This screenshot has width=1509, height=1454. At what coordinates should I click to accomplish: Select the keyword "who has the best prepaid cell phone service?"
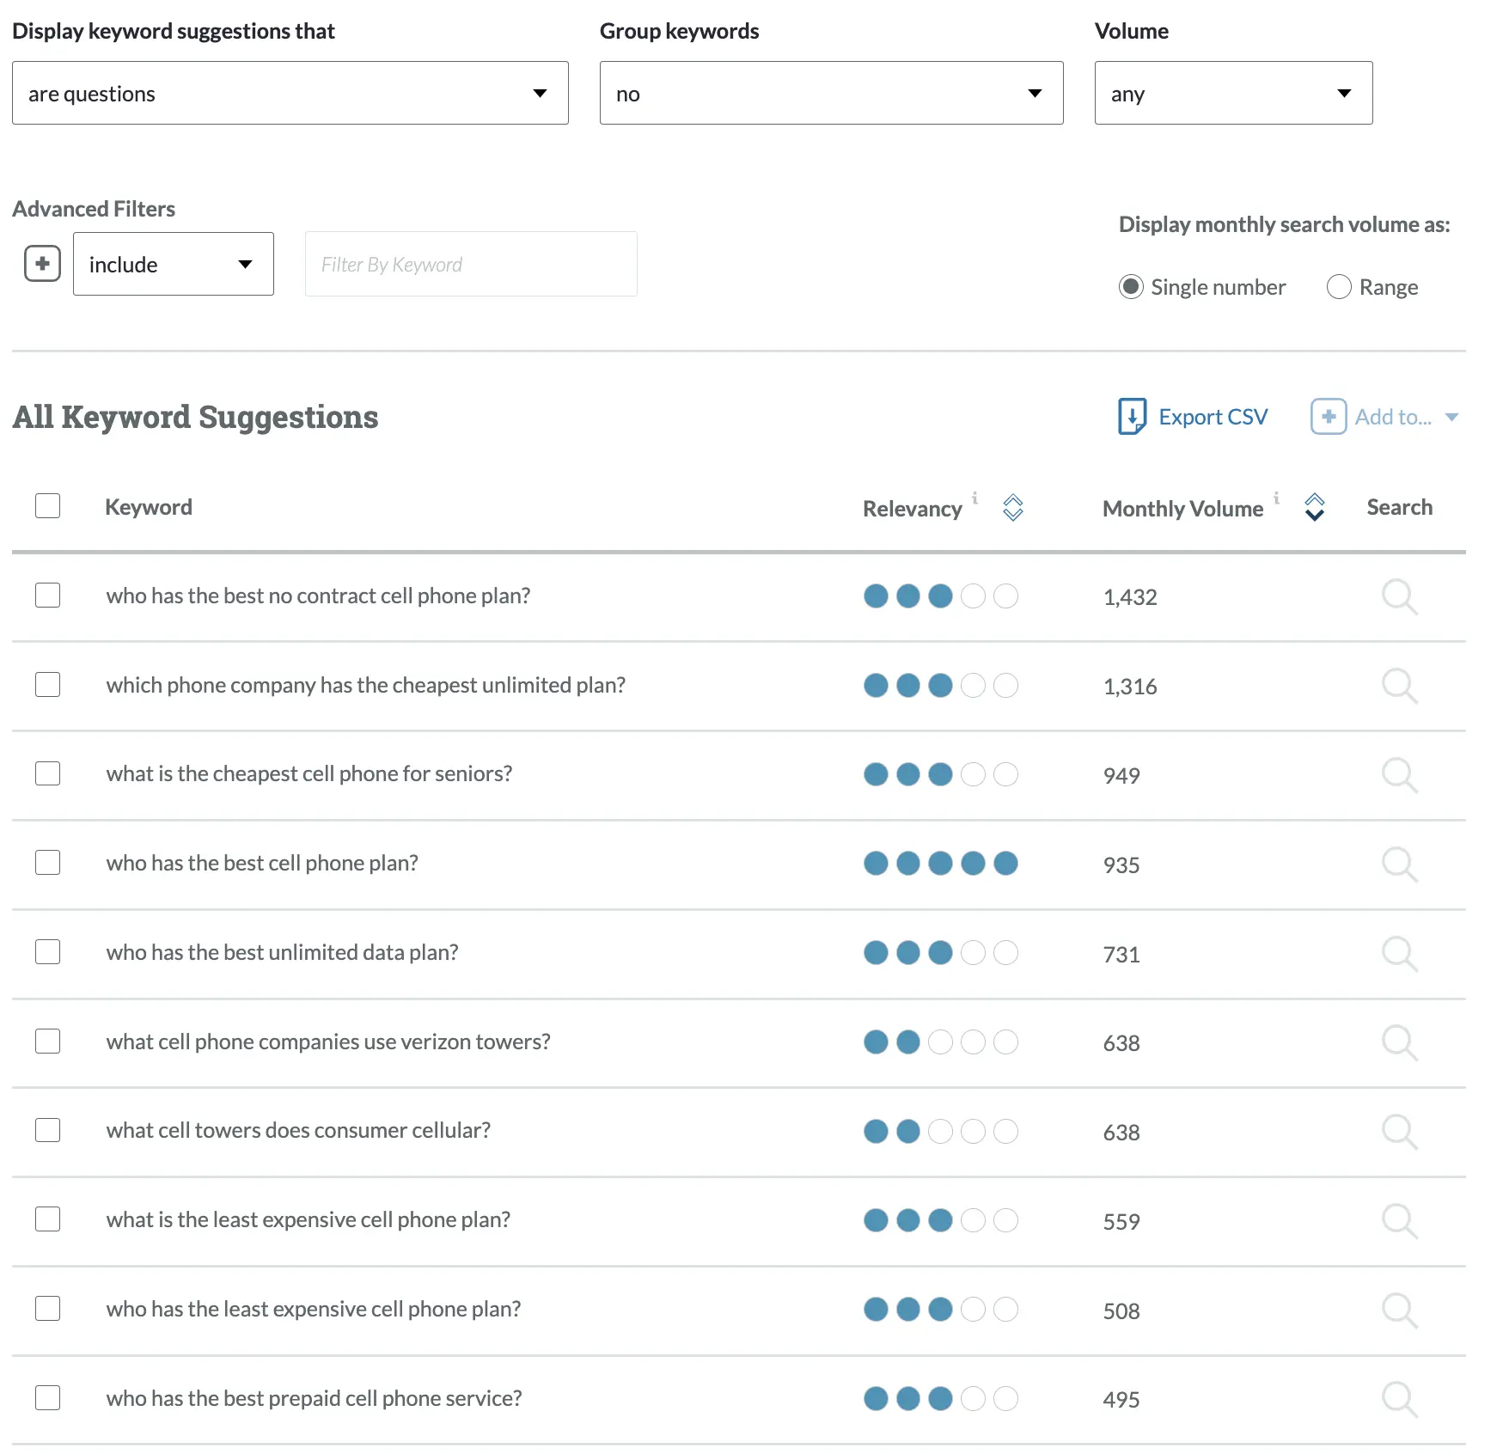click(x=47, y=1398)
